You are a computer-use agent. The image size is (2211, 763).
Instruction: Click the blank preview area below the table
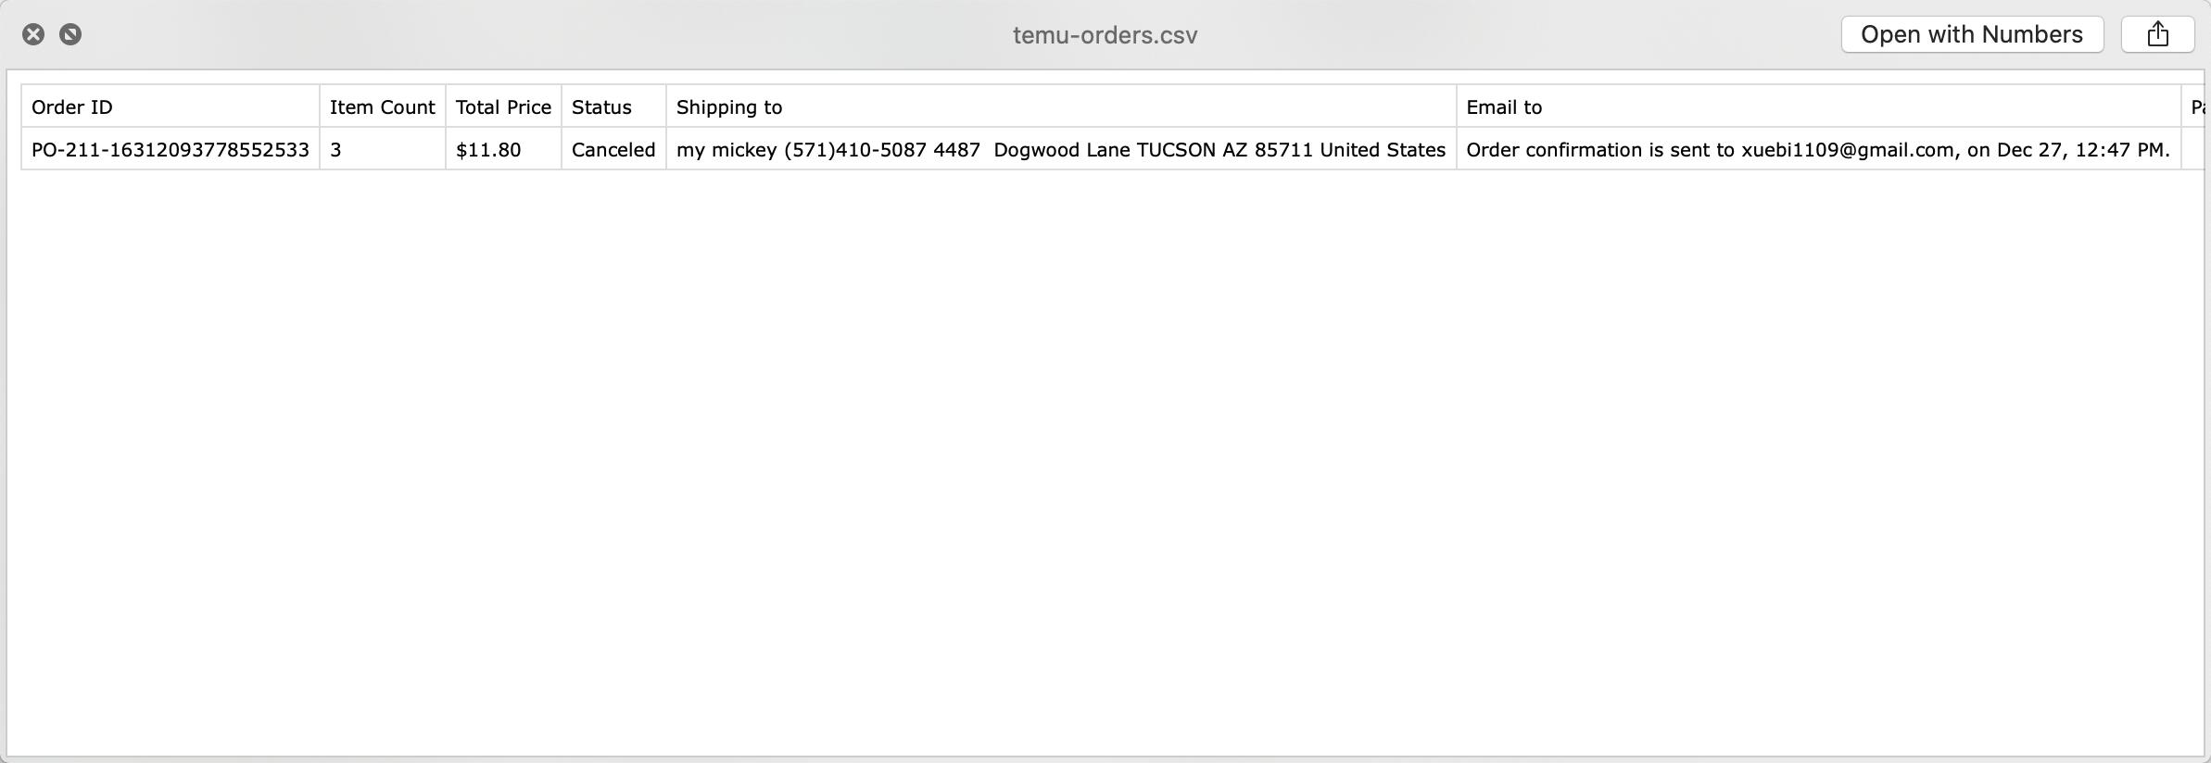(1105, 463)
